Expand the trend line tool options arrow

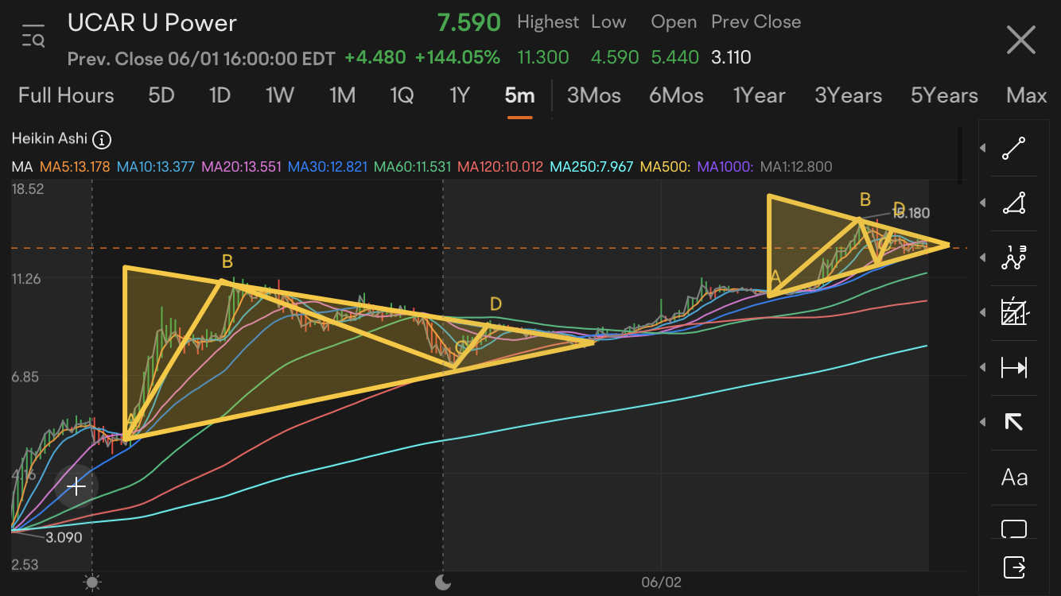pos(985,149)
